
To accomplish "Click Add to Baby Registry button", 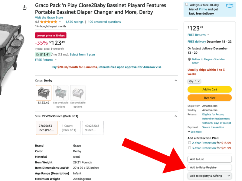I will [x=209, y=167].
